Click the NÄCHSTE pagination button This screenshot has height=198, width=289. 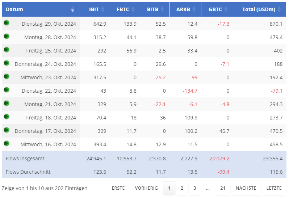[246, 188]
